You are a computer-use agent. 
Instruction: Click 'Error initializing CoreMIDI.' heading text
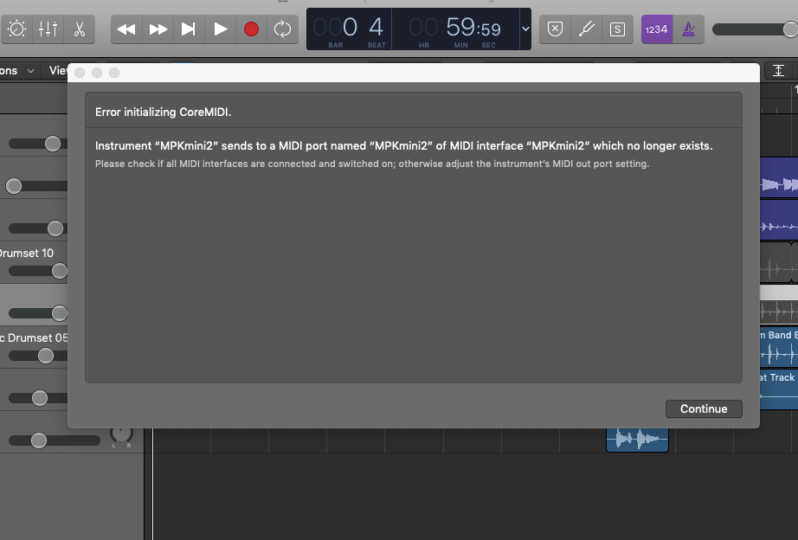coord(163,112)
